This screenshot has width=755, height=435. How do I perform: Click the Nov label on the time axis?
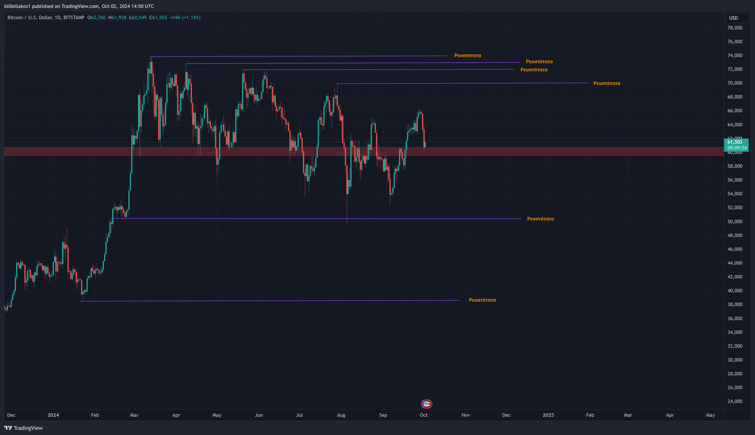click(x=466, y=415)
